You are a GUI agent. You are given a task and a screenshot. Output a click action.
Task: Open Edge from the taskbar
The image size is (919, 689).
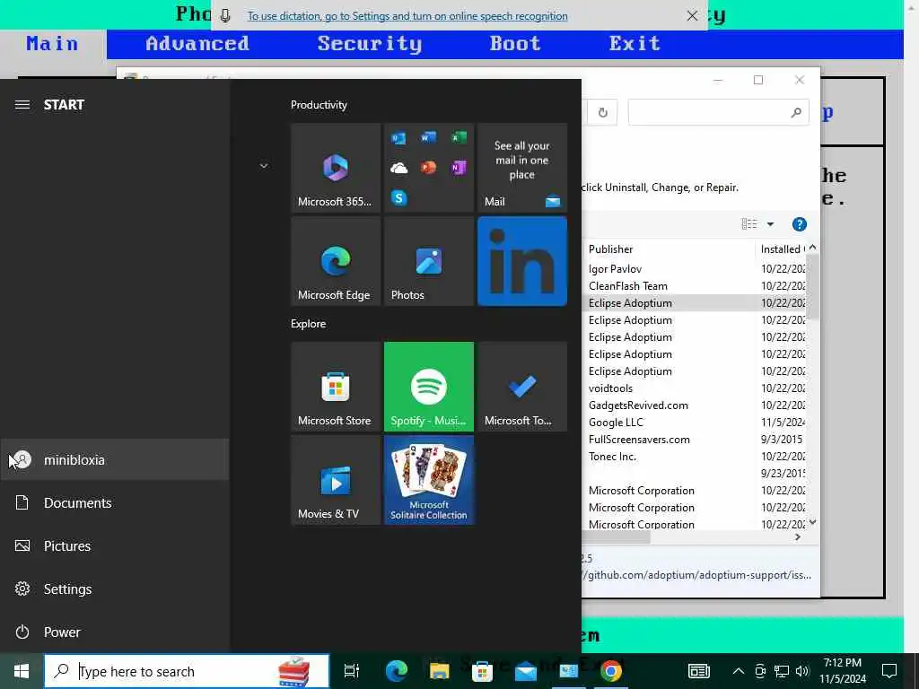pos(397,671)
